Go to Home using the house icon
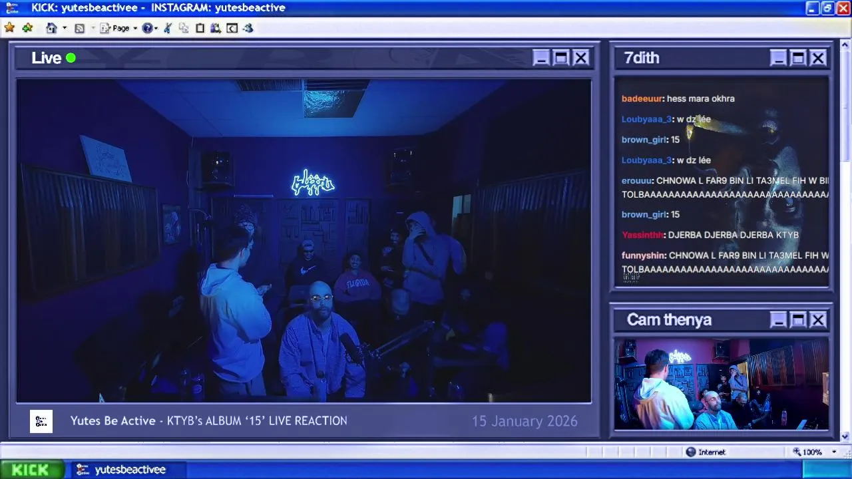Viewport: 852px width, 479px height. point(51,28)
